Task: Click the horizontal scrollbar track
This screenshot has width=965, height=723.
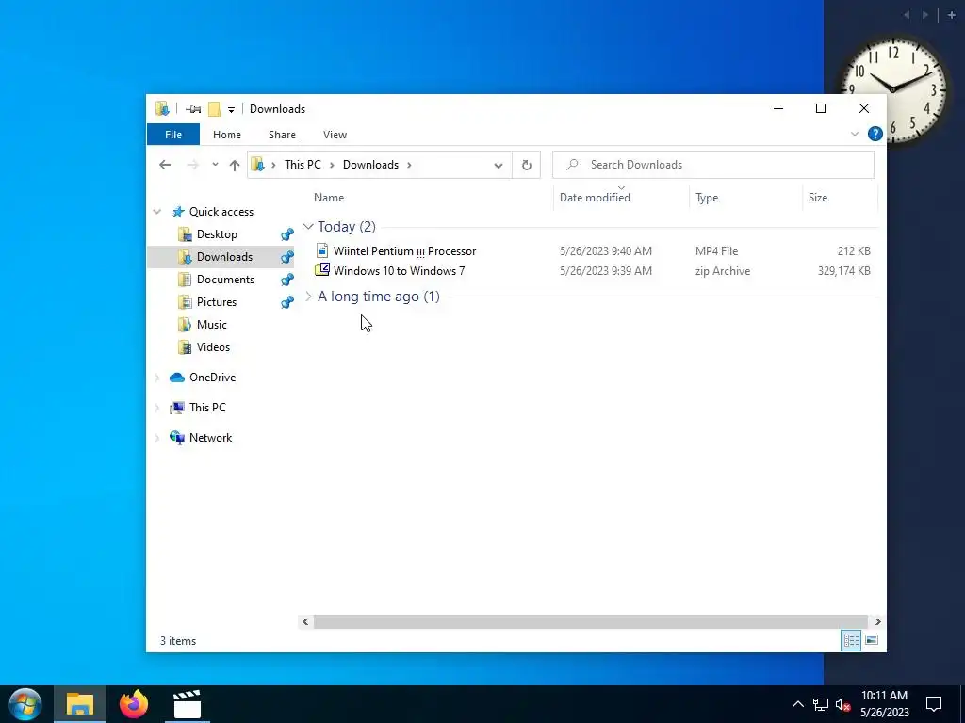Action: click(590, 621)
